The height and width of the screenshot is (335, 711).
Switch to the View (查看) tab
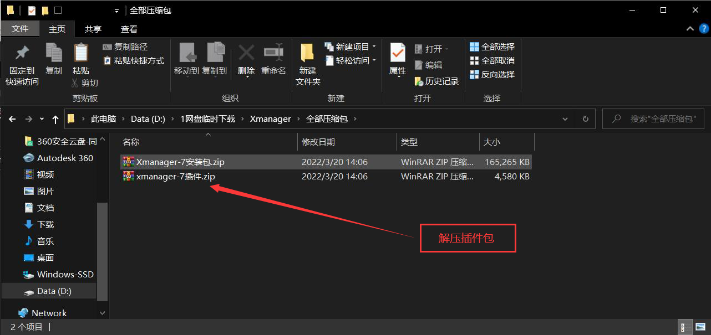click(129, 29)
